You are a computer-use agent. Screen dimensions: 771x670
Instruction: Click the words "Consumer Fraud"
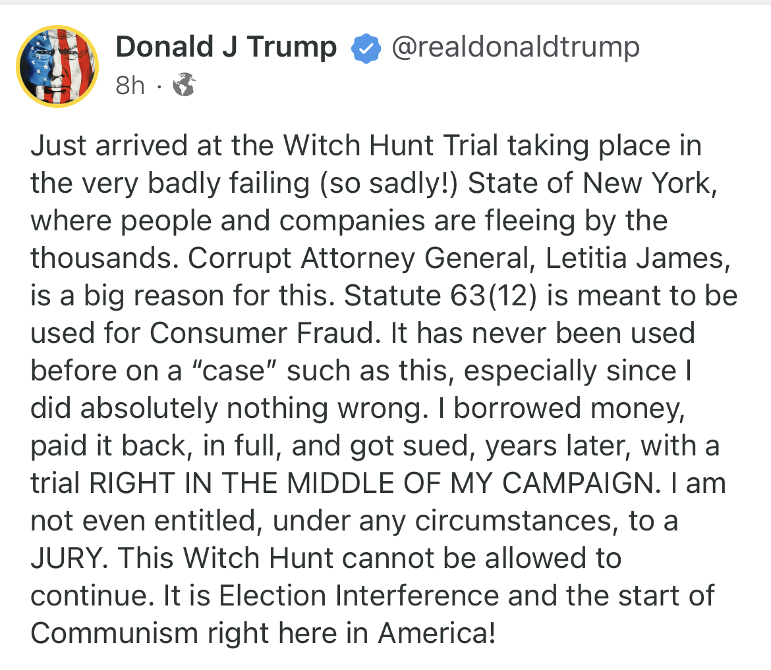pos(261,334)
